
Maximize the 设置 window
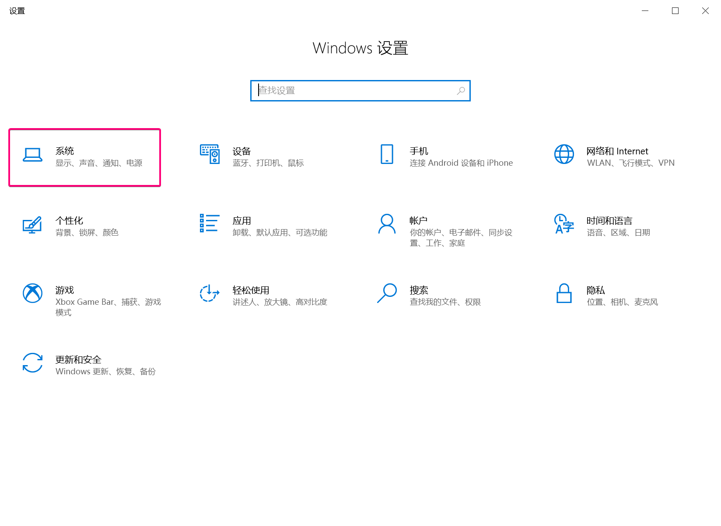click(675, 11)
